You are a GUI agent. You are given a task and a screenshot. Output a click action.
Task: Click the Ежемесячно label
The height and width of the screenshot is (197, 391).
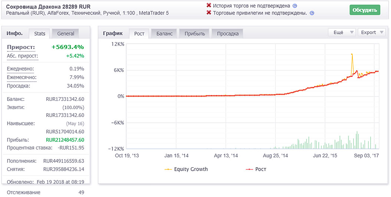pyautogui.click(x=22, y=77)
